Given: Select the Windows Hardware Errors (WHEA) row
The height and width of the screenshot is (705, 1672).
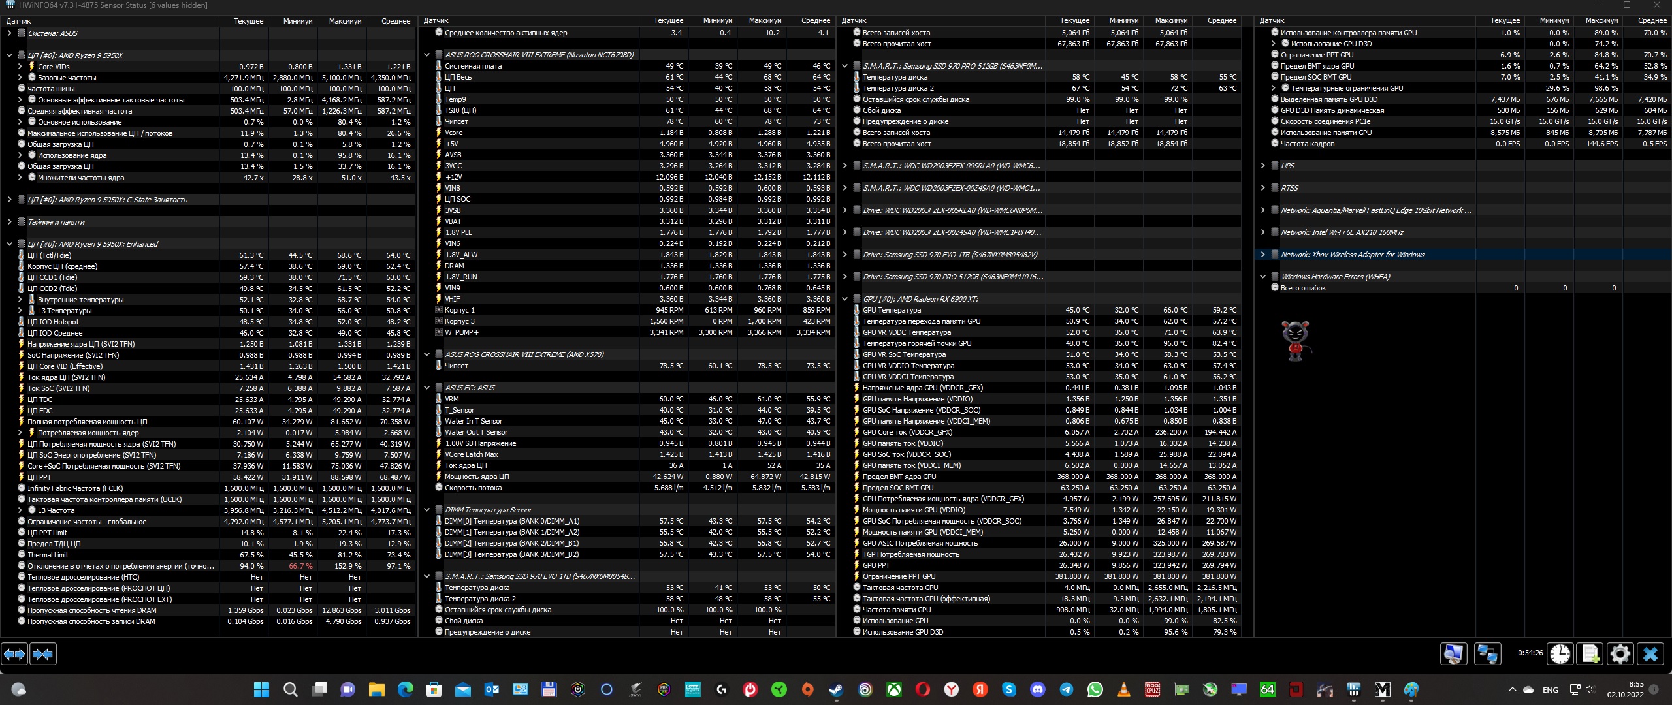Looking at the screenshot, I should tap(1335, 277).
